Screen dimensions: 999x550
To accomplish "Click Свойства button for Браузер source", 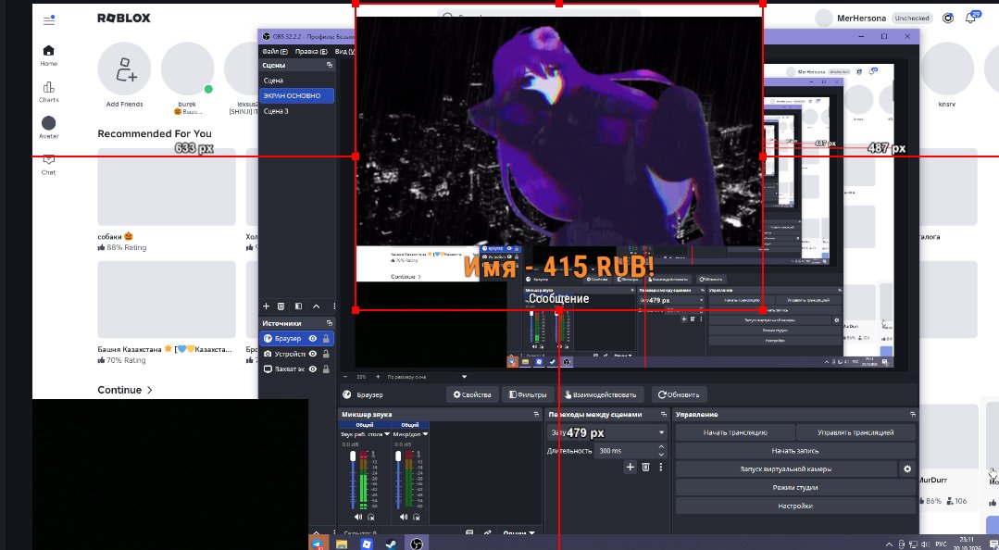I will point(472,394).
